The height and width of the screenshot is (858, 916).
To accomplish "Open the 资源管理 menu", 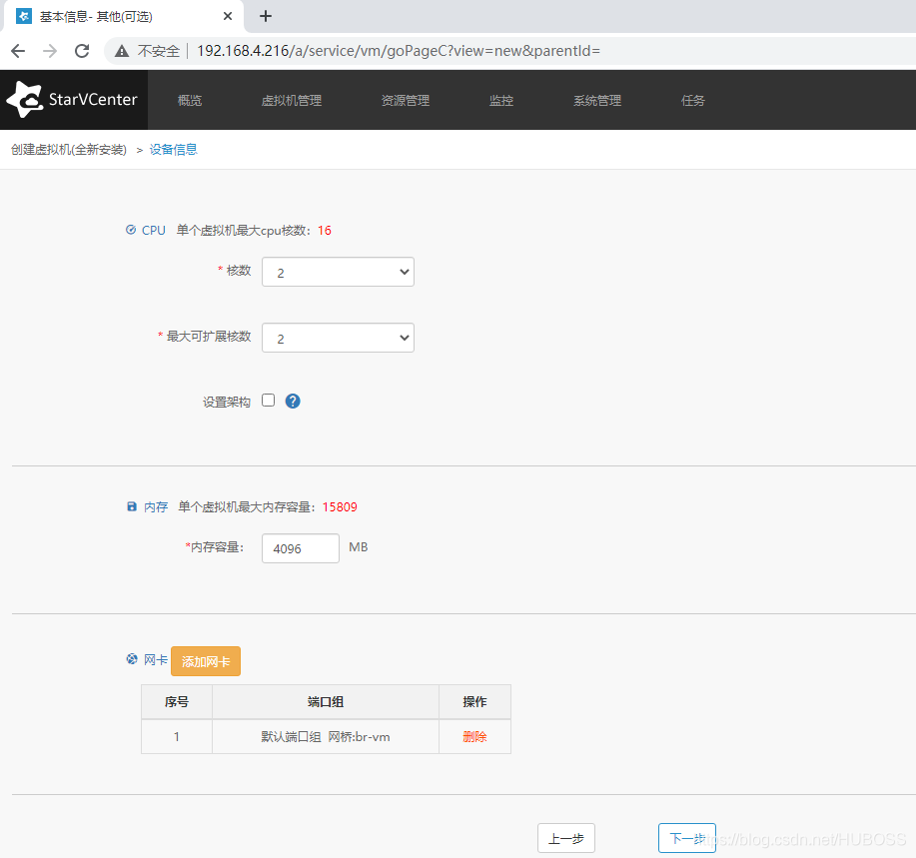I will 406,101.
